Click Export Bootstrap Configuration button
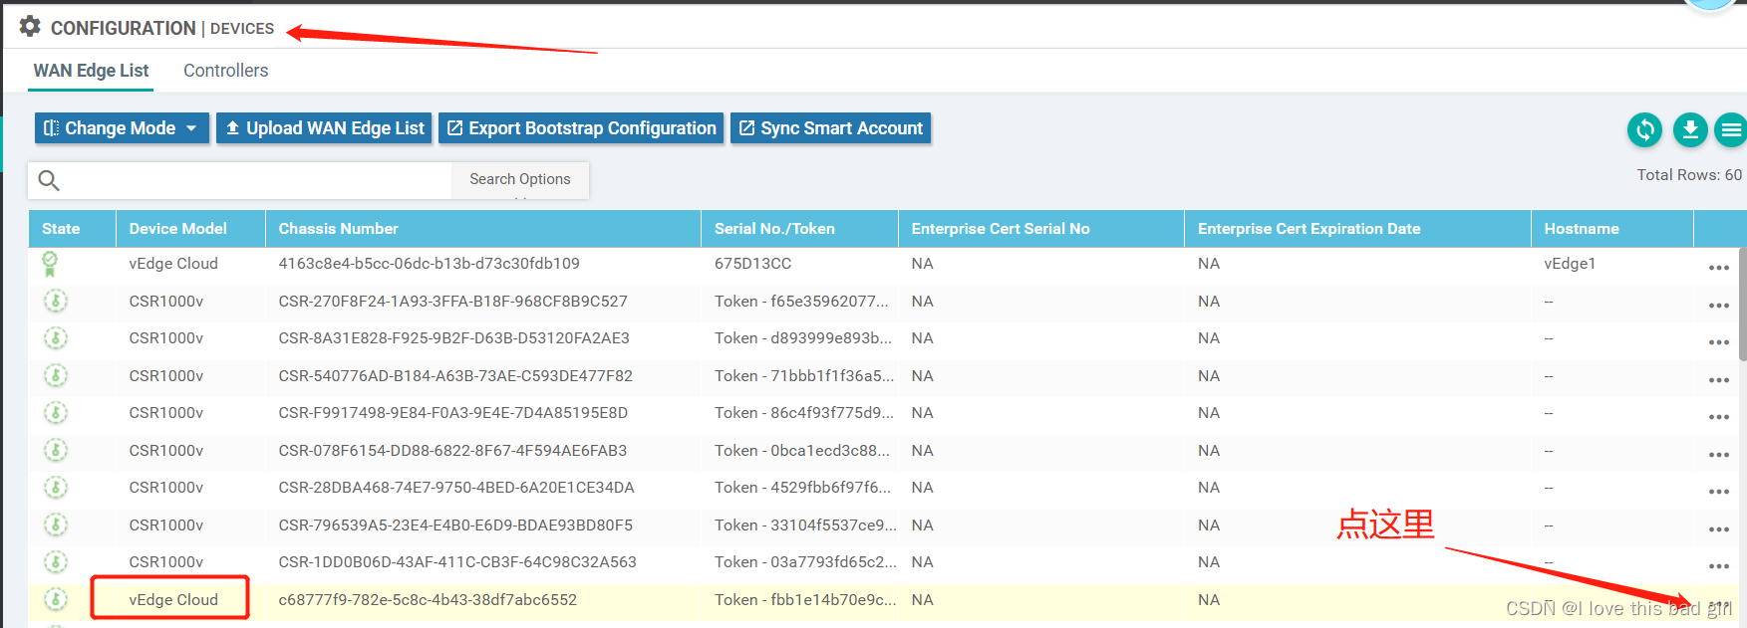 tap(581, 128)
